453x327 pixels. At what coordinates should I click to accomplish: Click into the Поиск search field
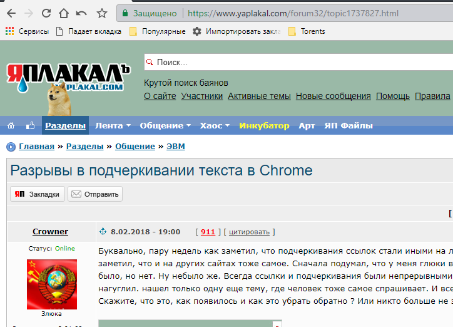click(298, 62)
